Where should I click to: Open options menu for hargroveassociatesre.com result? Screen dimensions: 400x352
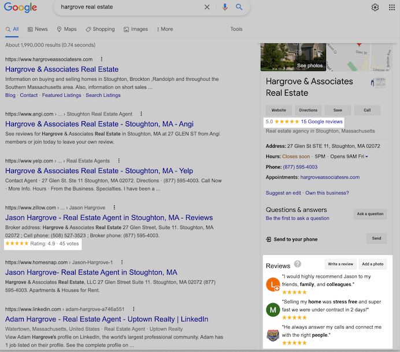tap(102, 59)
